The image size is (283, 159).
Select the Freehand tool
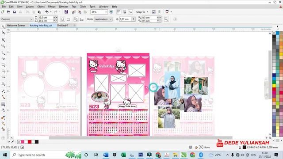[3, 53]
